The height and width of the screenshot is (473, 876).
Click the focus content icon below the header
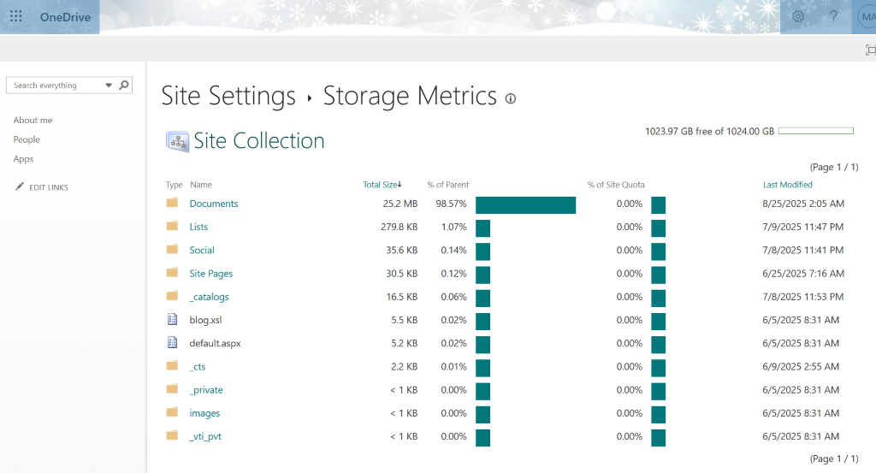click(x=870, y=50)
